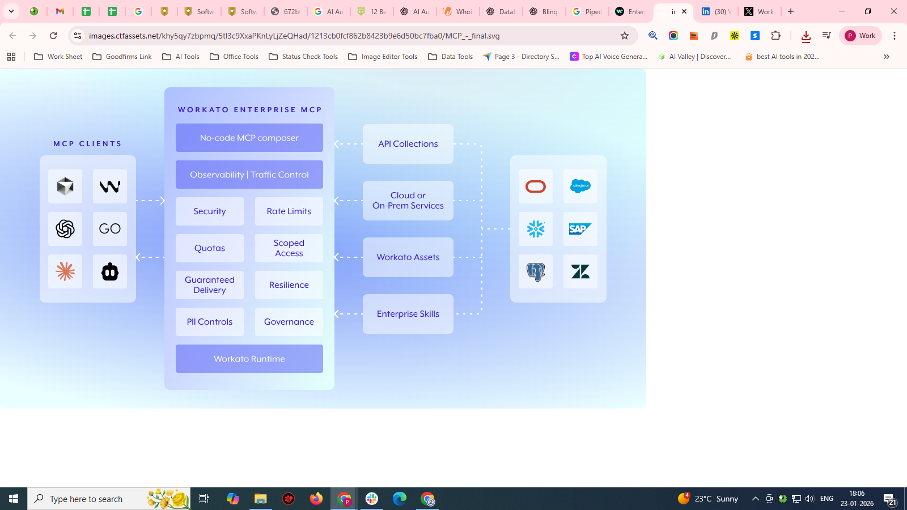Image resolution: width=907 pixels, height=510 pixels.
Task: Click the "Observability | Traffic Control" box
Action: [249, 175]
